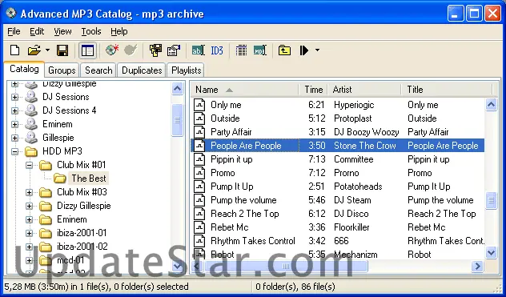Save the catalog with the floppy disk icon

tap(62, 50)
